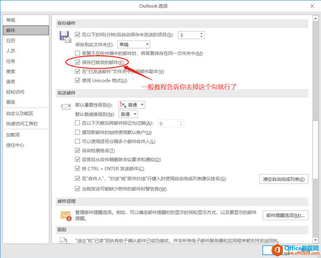Viewport: 321px width, 258px height.
Task: Toggle autocomplete name suggestions checkbox (G)
Action: tap(77, 178)
